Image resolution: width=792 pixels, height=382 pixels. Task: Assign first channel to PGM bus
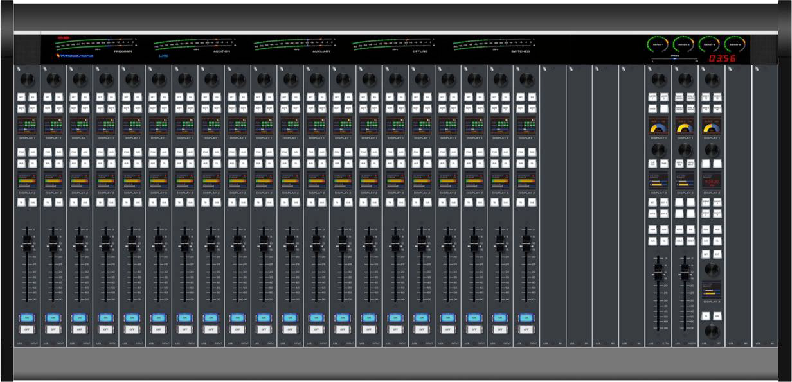point(21,152)
